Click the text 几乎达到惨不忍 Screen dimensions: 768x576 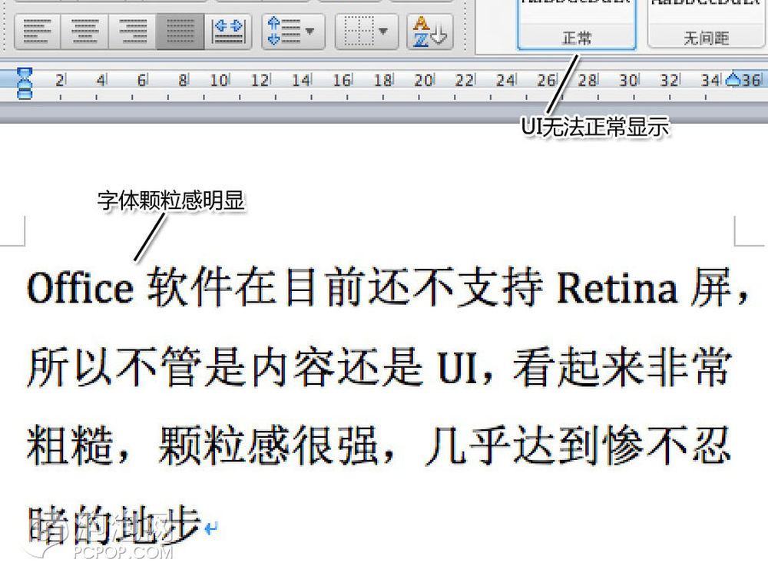coord(578,445)
